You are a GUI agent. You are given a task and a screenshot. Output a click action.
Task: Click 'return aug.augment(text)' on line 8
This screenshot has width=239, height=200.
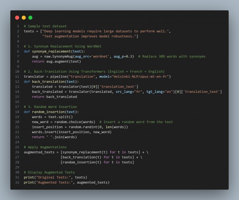coord(56,61)
